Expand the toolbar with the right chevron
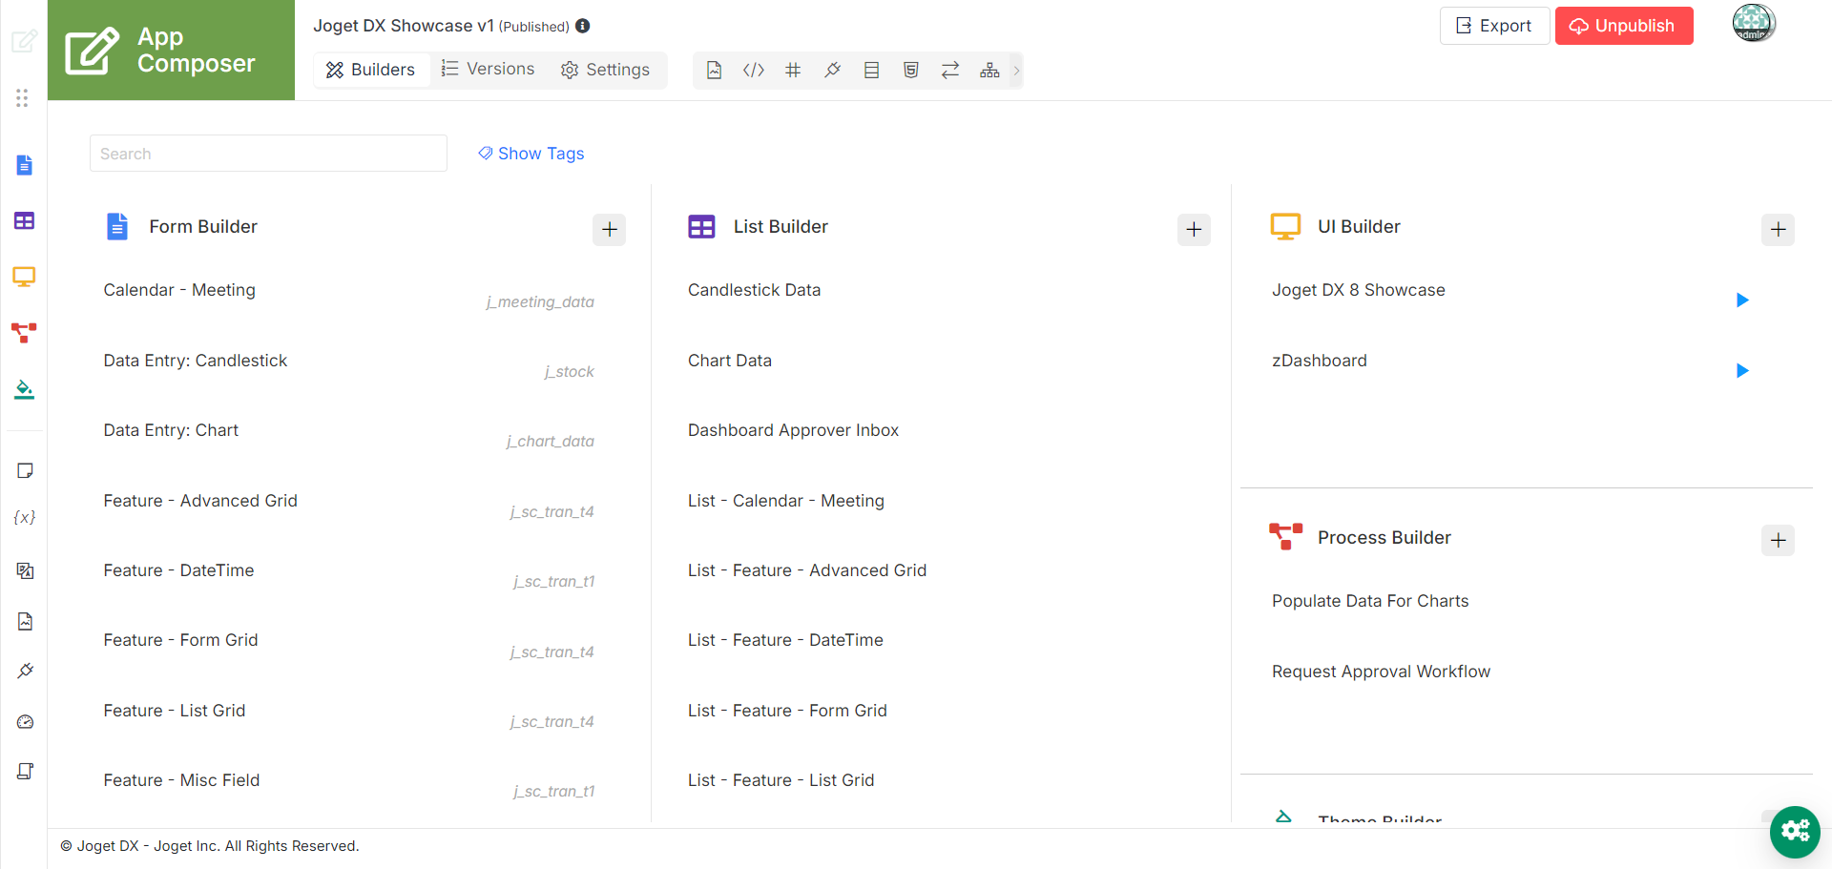 pyautogui.click(x=1016, y=70)
